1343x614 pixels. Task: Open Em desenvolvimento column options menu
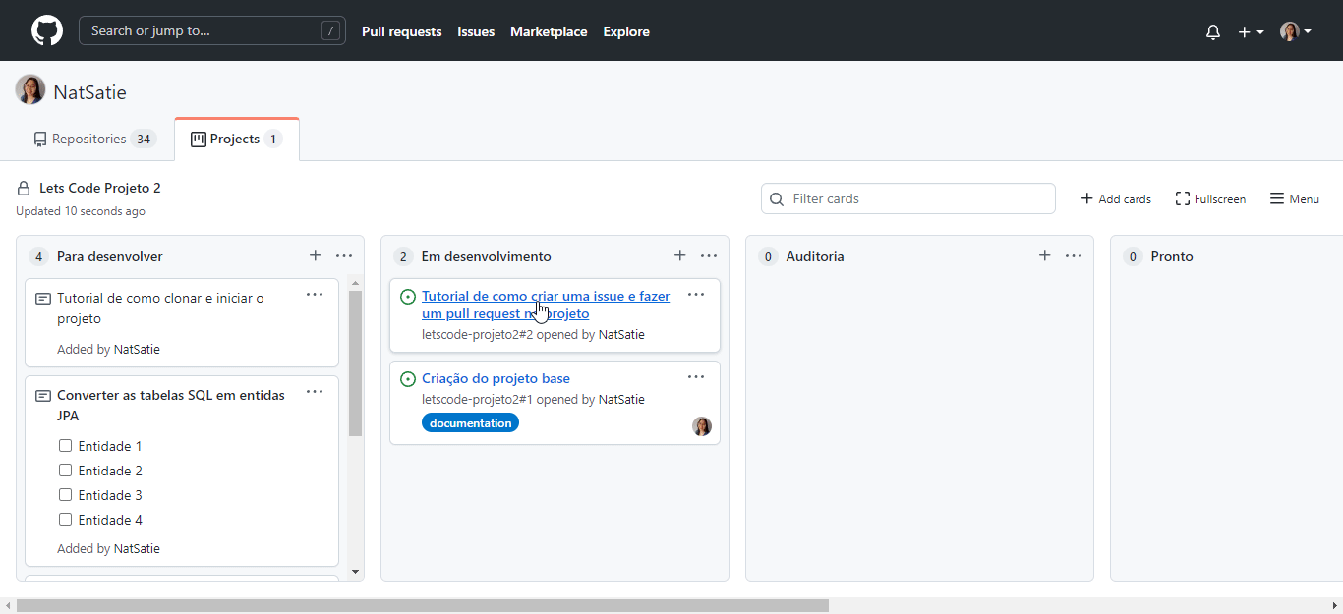[x=709, y=255]
